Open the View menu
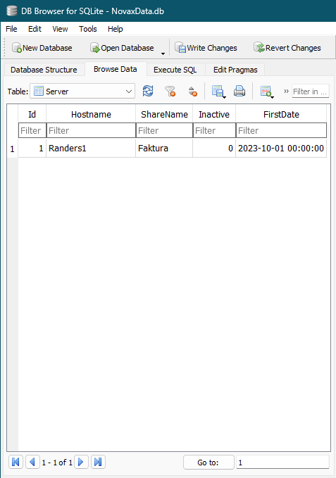 (x=60, y=29)
